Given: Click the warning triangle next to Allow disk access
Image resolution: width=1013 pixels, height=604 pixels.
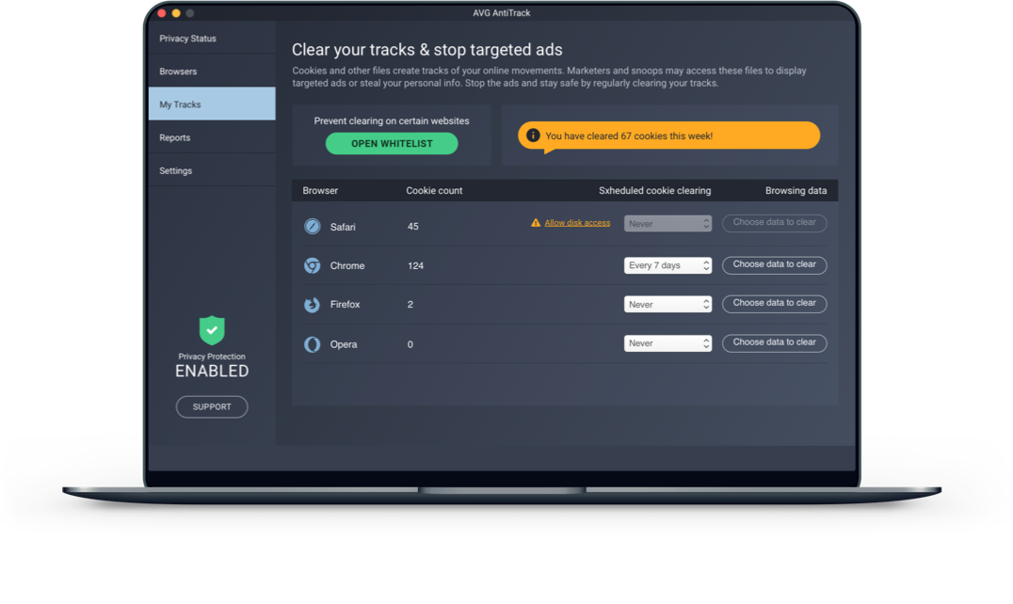Looking at the screenshot, I should tap(537, 222).
